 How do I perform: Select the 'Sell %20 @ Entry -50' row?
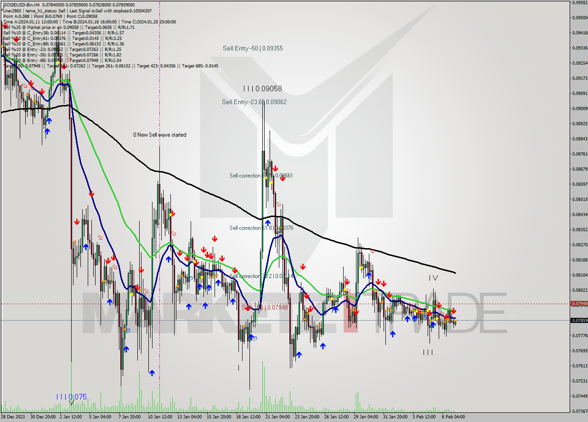62,55
